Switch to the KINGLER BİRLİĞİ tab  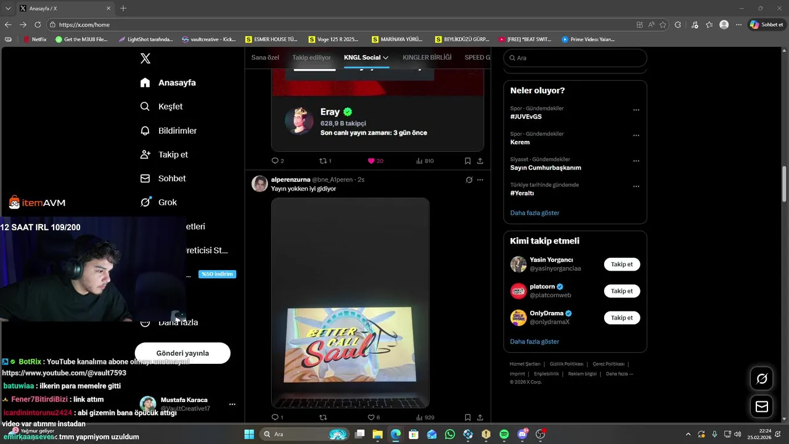[x=427, y=57]
